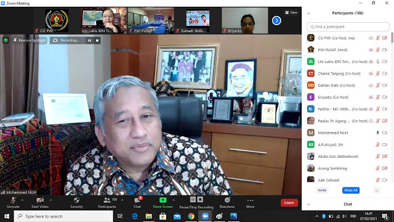The height and width of the screenshot is (222, 394).
Task: Click the Invite button
Action: pyautogui.click(x=322, y=191)
